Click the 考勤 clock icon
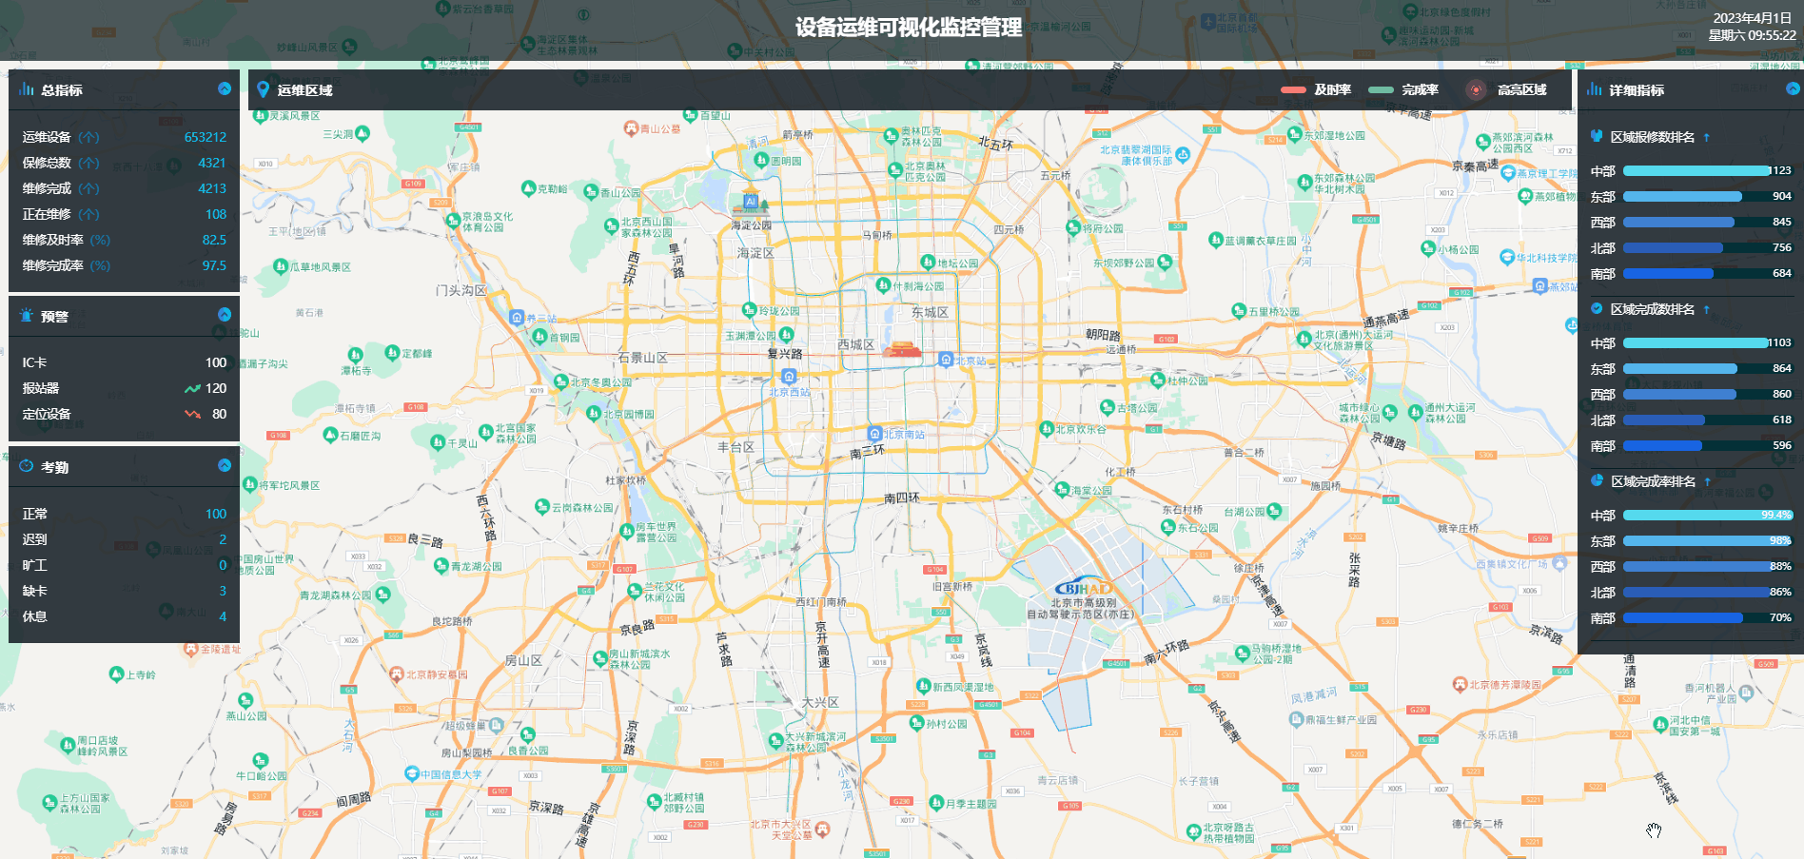The image size is (1804, 859). (27, 466)
